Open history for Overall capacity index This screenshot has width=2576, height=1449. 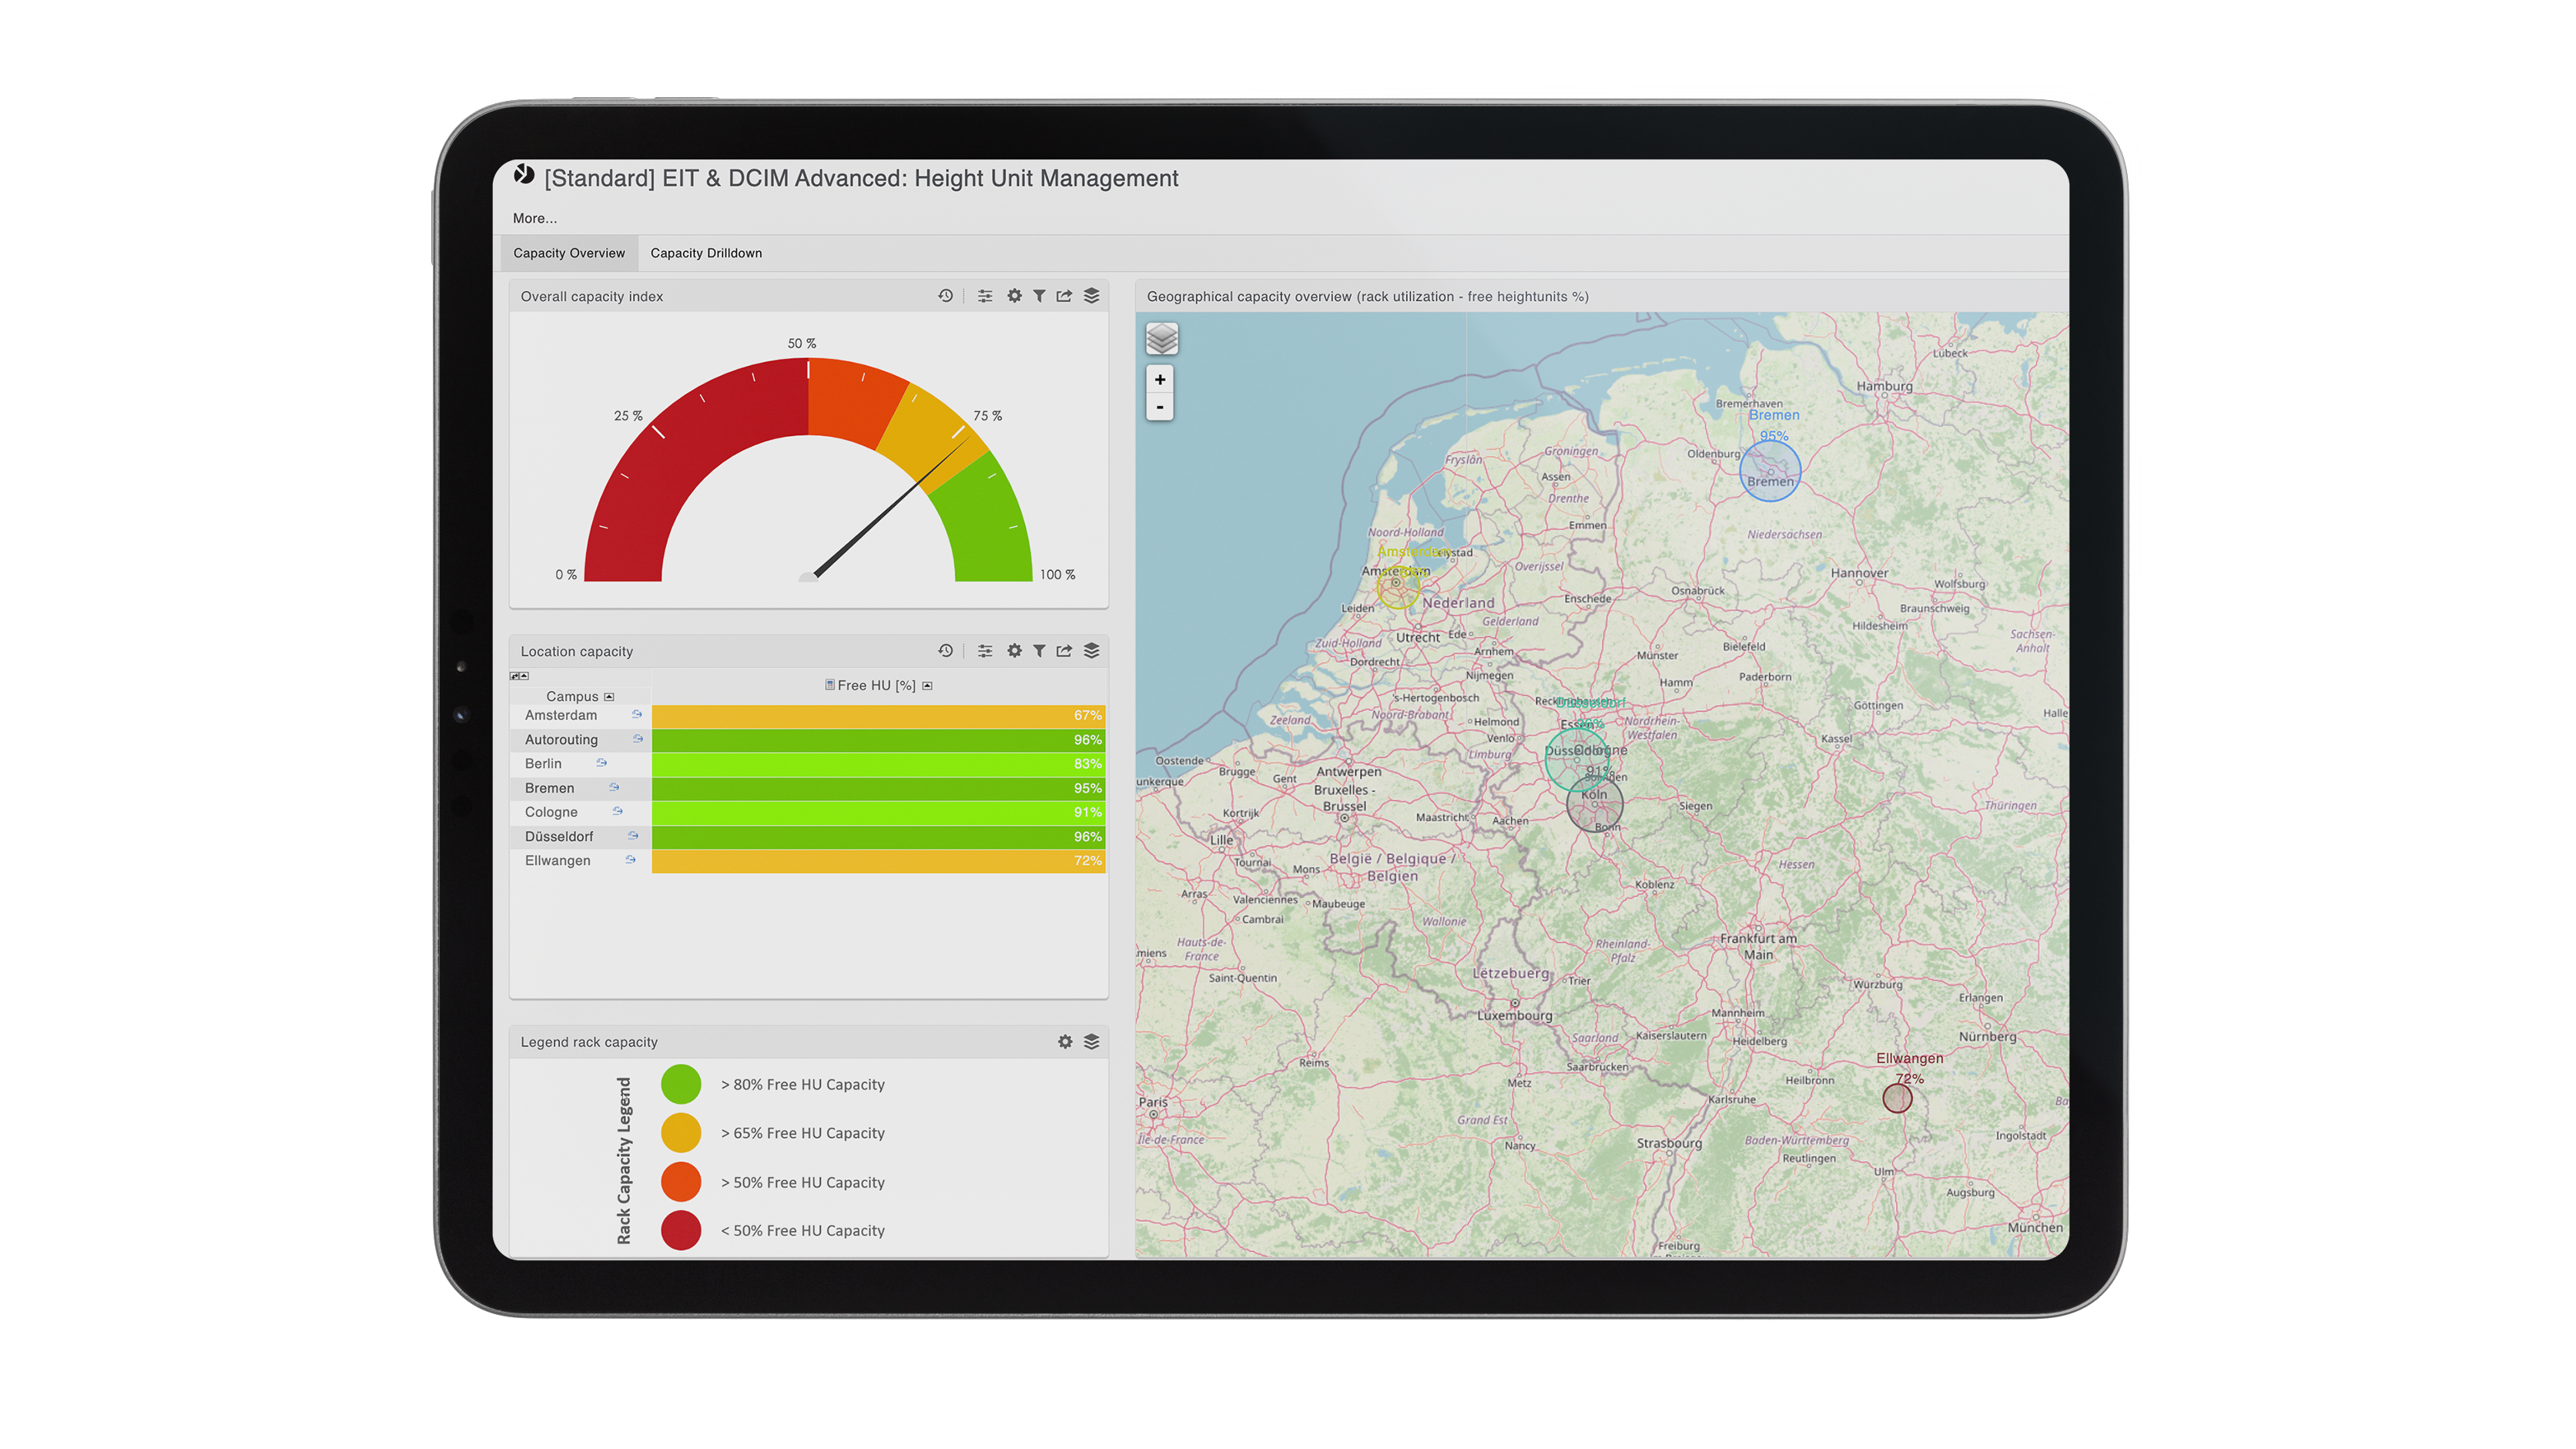pos(945,296)
